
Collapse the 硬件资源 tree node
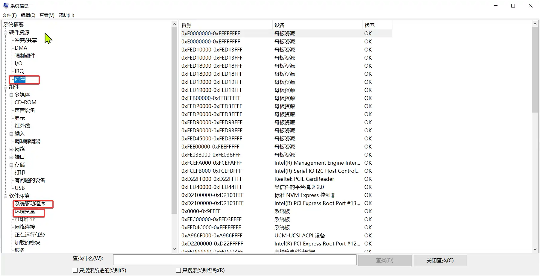[5, 33]
